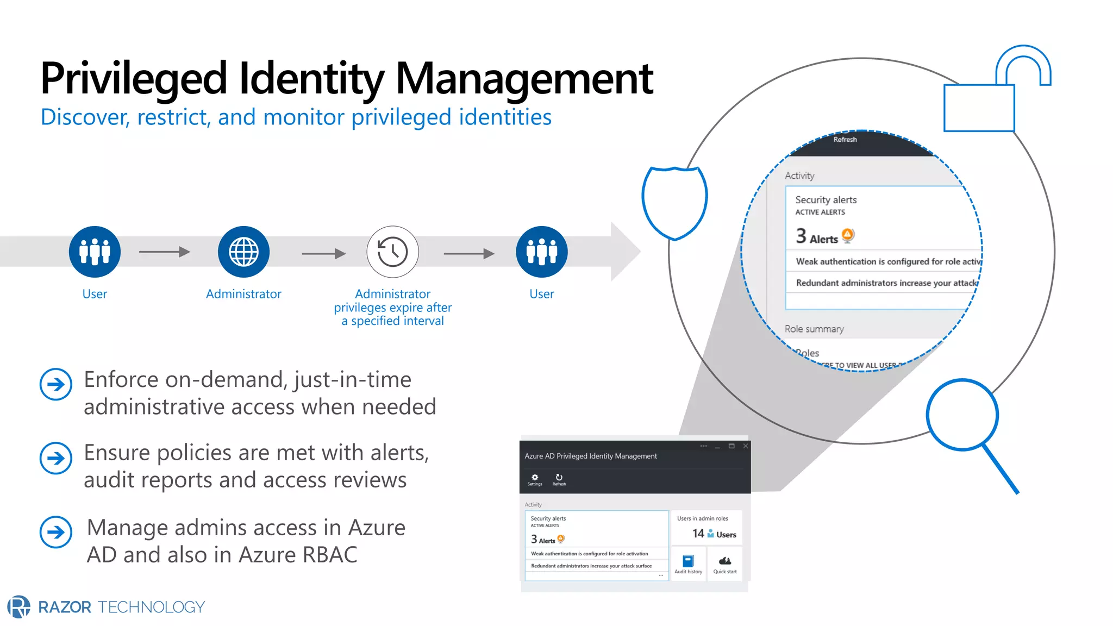Click '14 Users' count text
The height and width of the screenshot is (626, 1113).
click(x=714, y=534)
